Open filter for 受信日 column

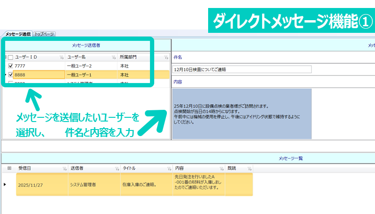coord(64,168)
